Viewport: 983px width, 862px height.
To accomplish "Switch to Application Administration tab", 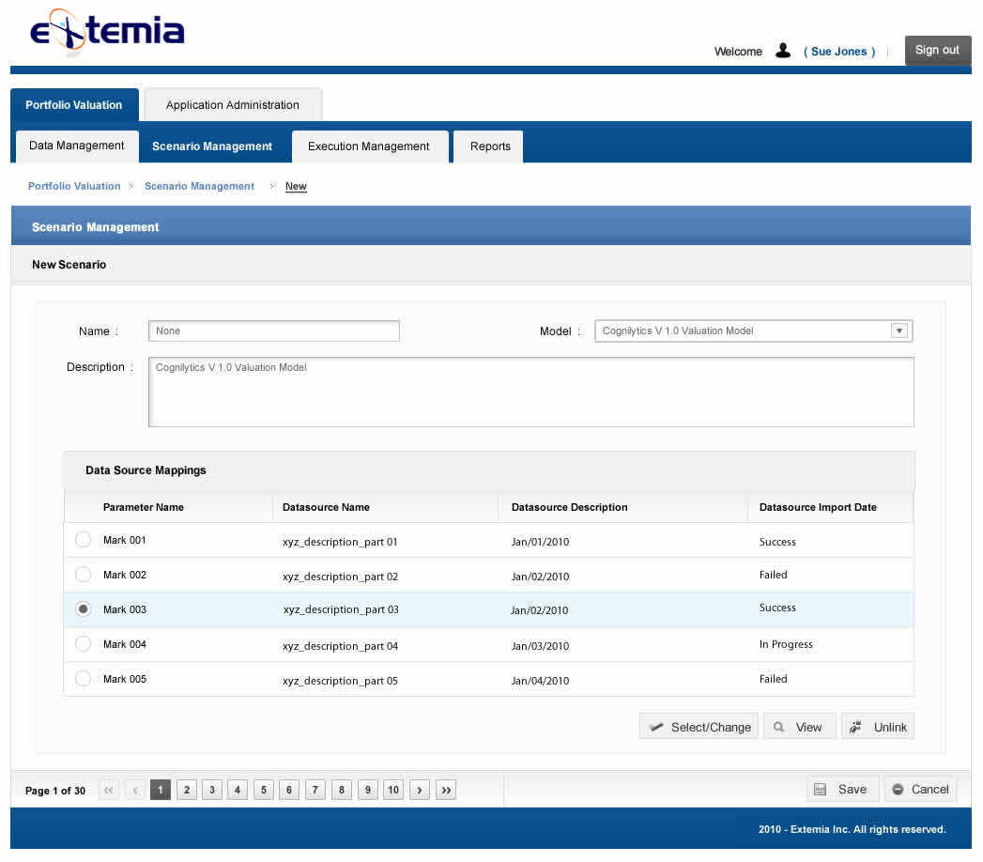I will coord(233,104).
